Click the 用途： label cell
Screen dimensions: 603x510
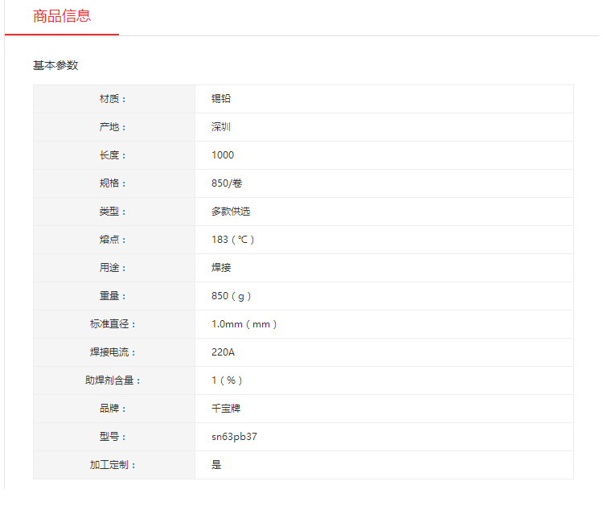[114, 268]
